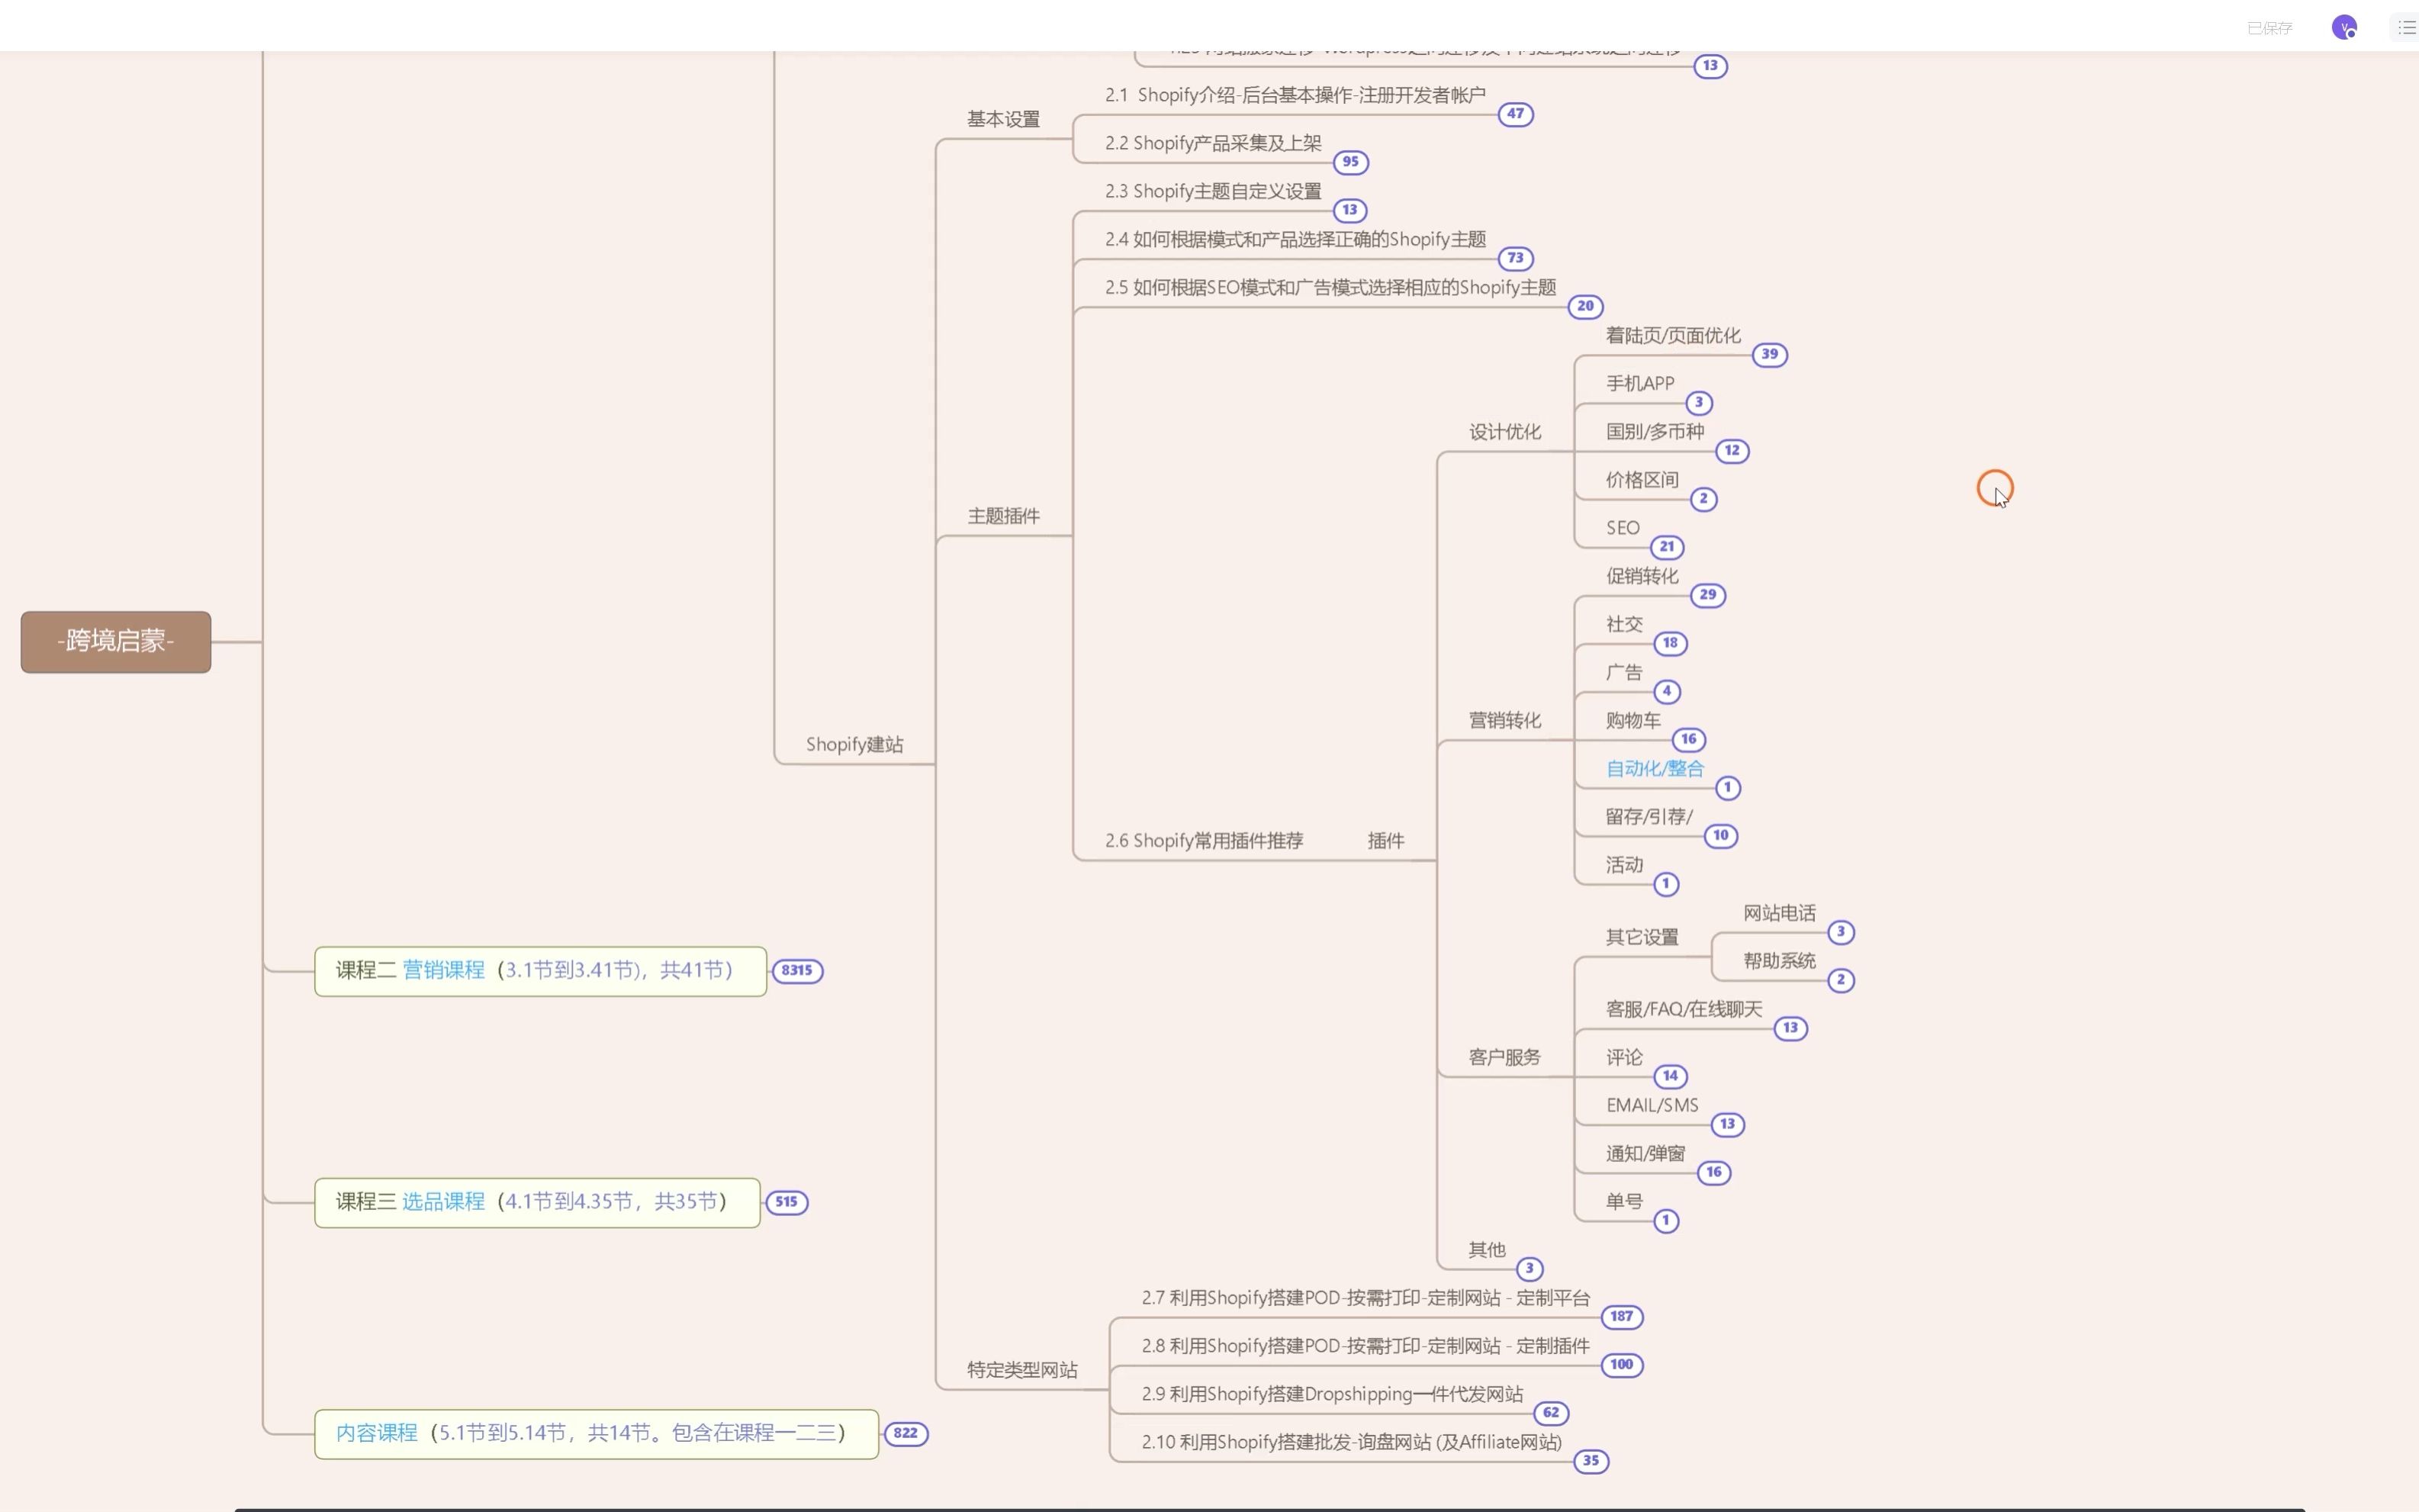This screenshot has width=2419, height=1512.
Task: Select the 课程三 选品课程 topic box
Action: point(537,1202)
